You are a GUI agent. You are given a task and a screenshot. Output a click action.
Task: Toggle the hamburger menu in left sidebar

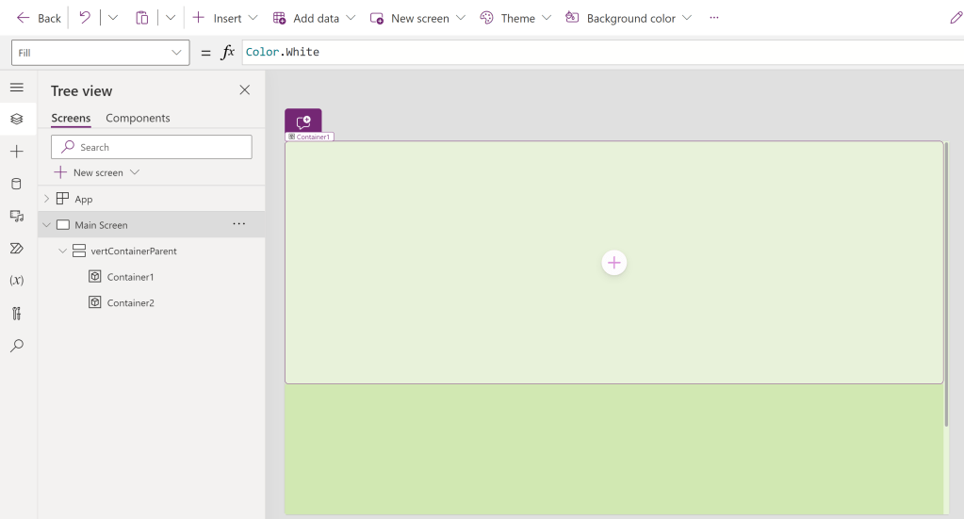click(16, 87)
